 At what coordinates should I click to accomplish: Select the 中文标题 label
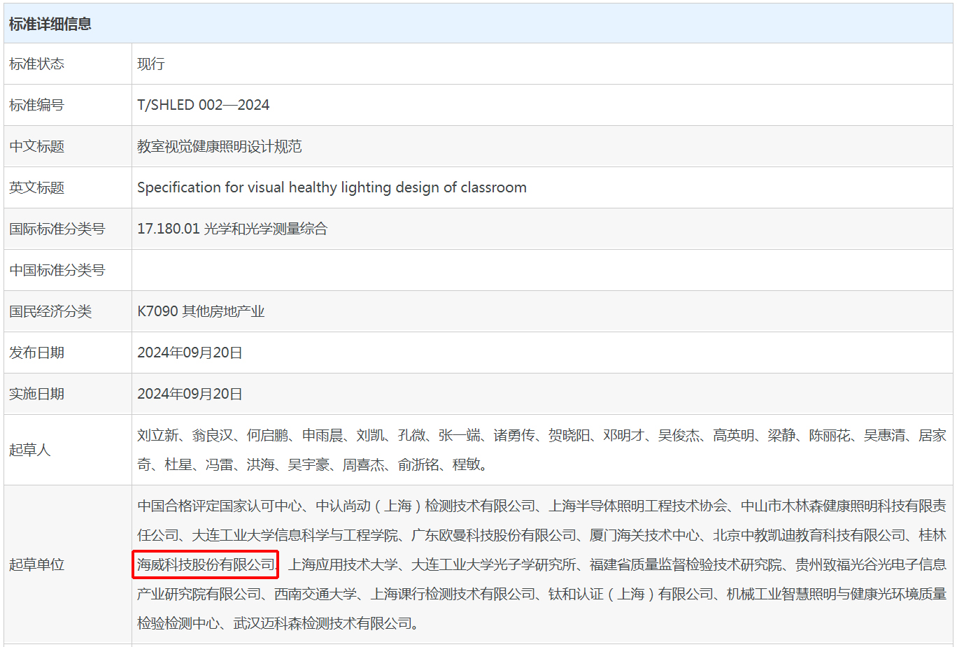point(36,146)
